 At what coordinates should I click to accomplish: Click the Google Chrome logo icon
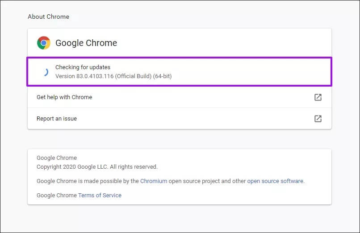click(x=44, y=43)
